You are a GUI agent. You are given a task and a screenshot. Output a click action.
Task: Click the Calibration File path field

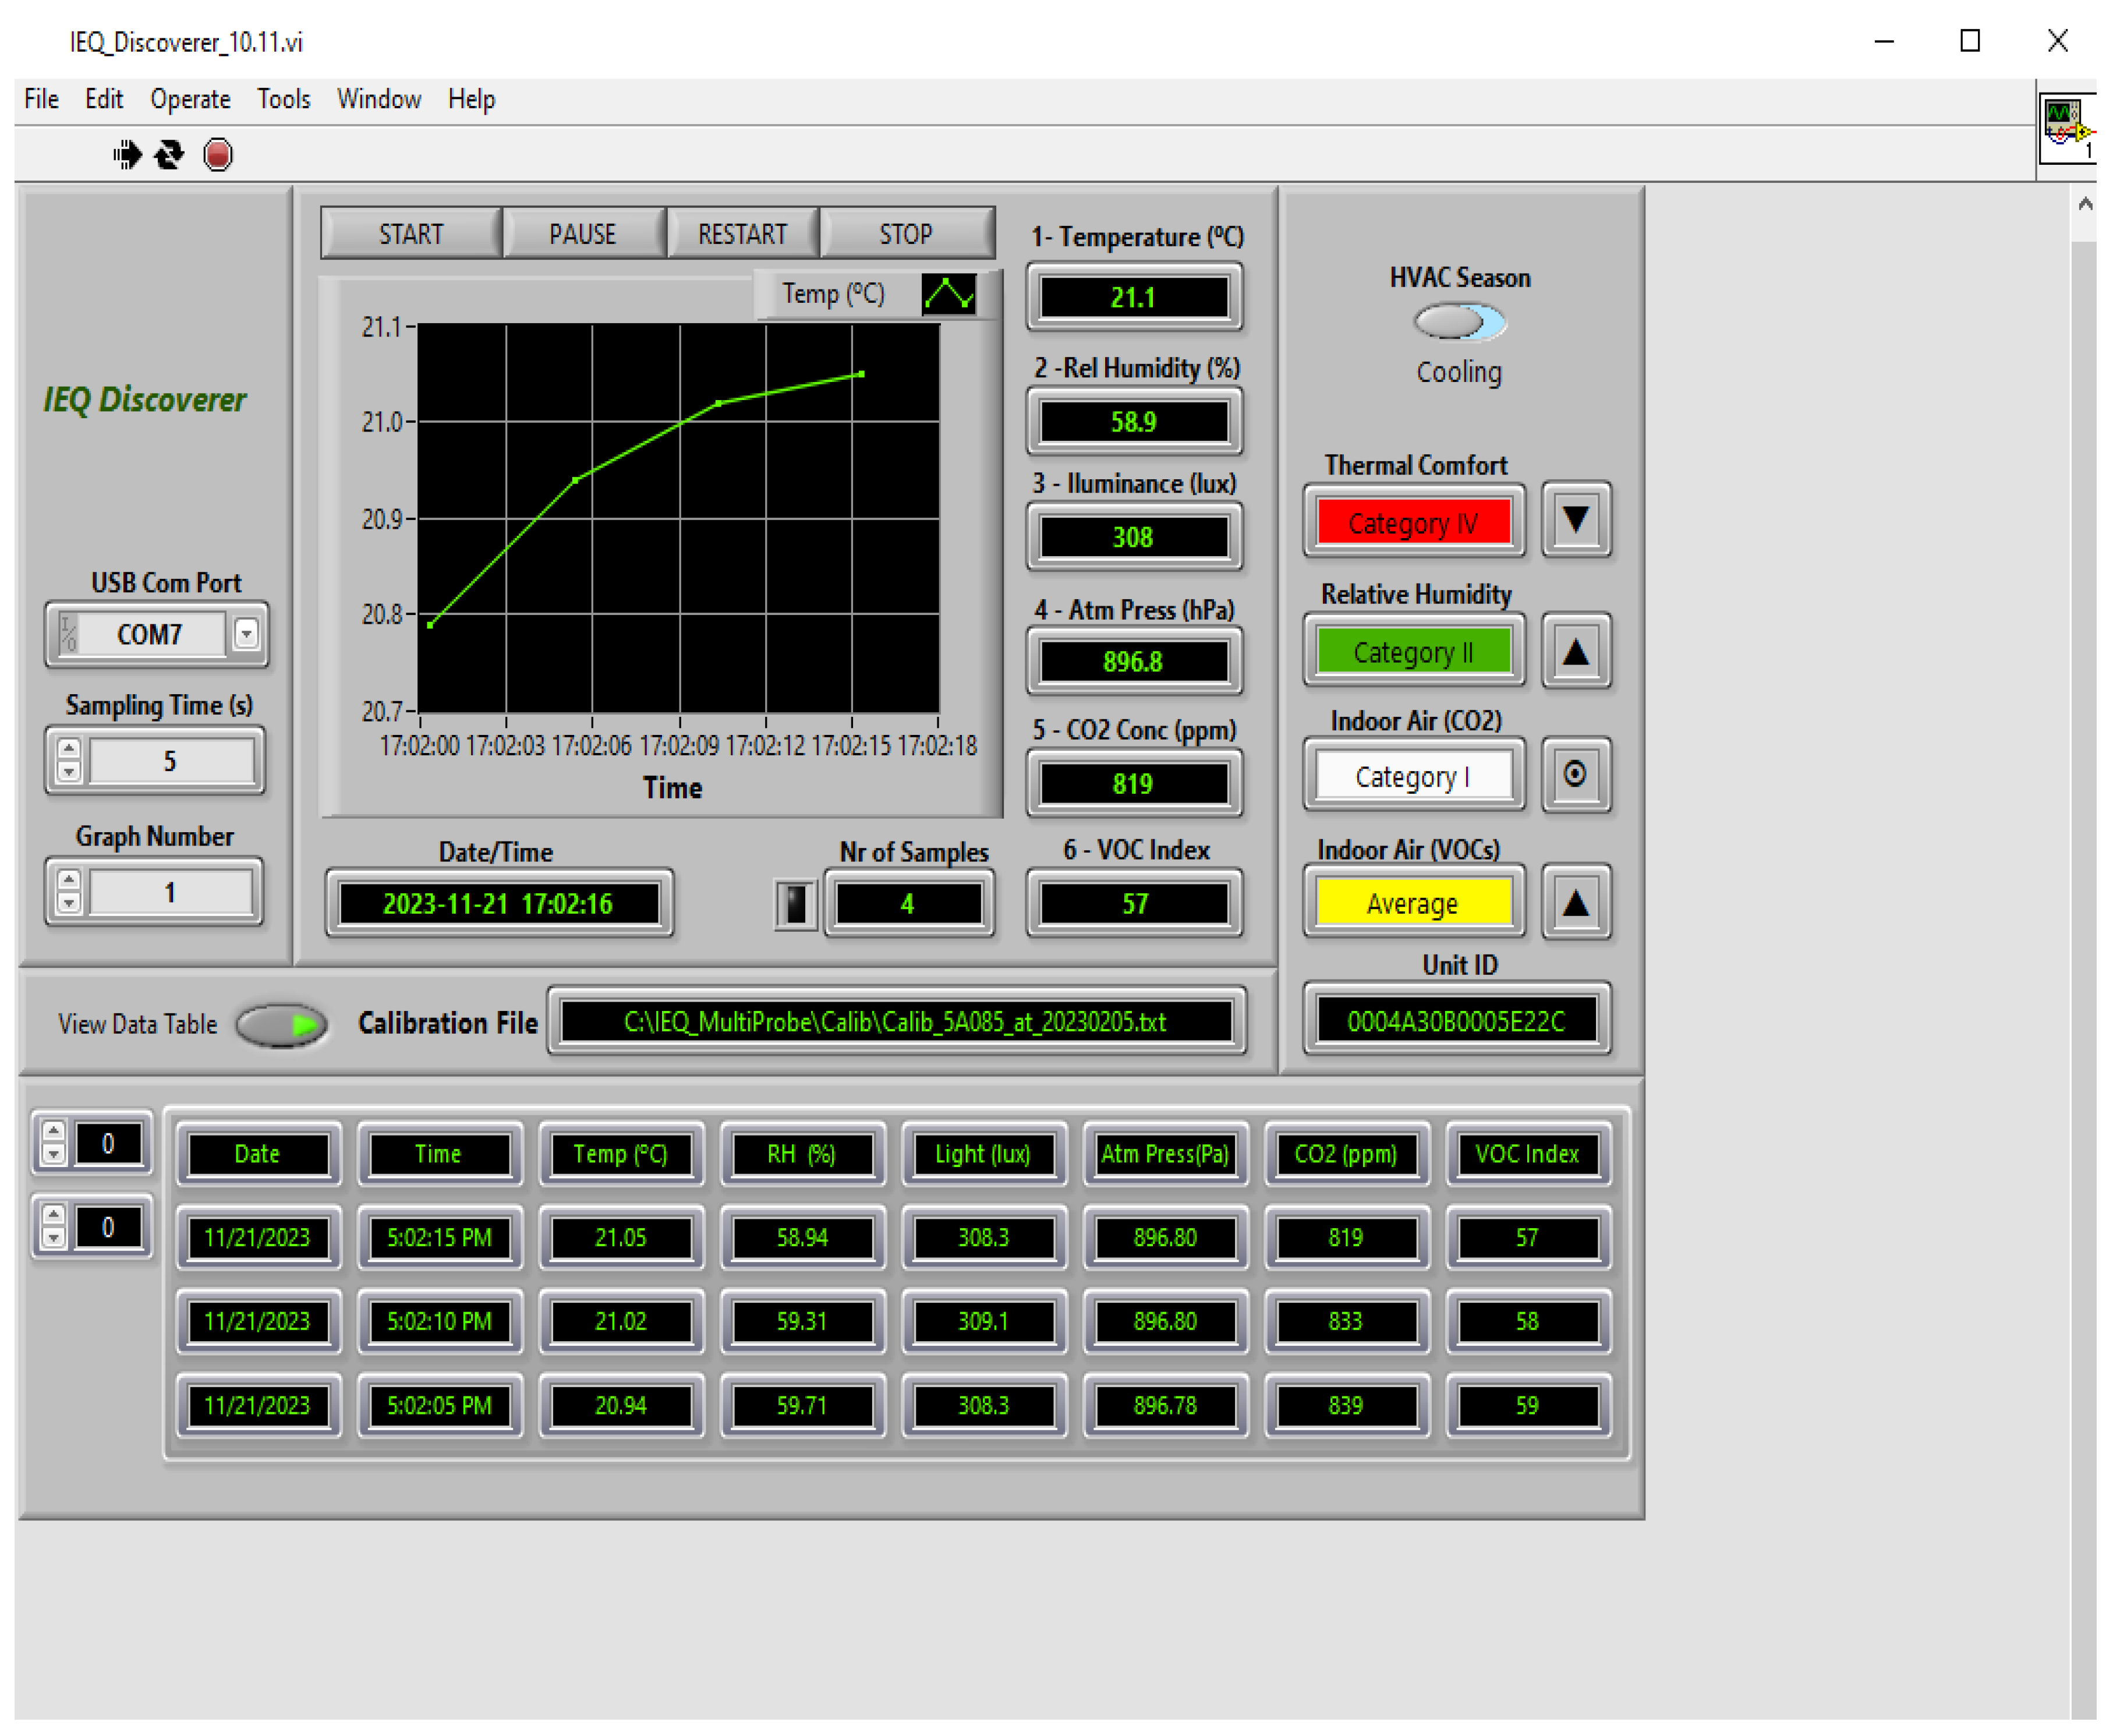[x=895, y=1022]
